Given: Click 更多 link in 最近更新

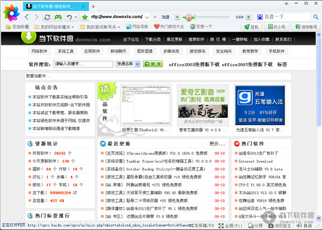Looking at the screenshot, I should click(x=217, y=144).
